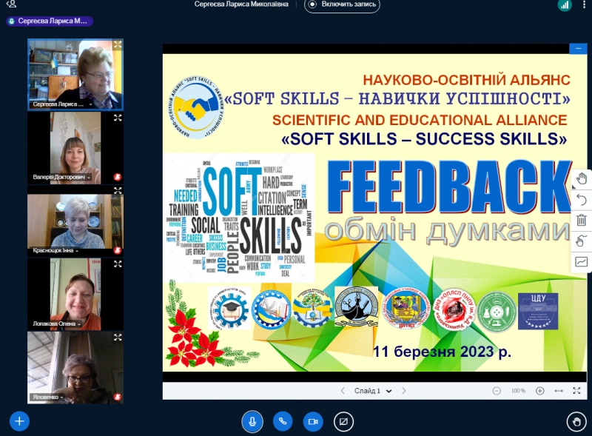Open the connection status signal icon
Viewport: 592px width, 436px height.
tap(565, 5)
